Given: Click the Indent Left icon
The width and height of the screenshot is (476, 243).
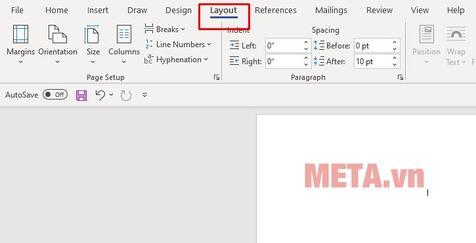Looking at the screenshot, I should point(234,45).
